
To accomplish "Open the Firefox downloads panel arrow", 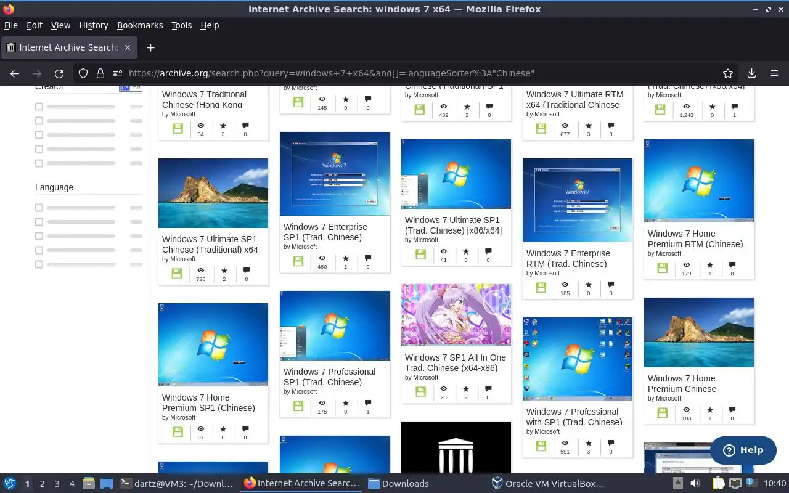I will tap(751, 73).
